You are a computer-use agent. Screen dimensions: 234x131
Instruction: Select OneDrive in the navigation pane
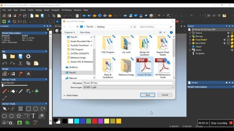[72, 67]
